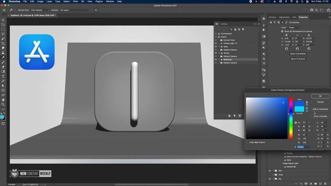
Task: Select the Eyedropper tool in toolbar
Action: (3, 57)
